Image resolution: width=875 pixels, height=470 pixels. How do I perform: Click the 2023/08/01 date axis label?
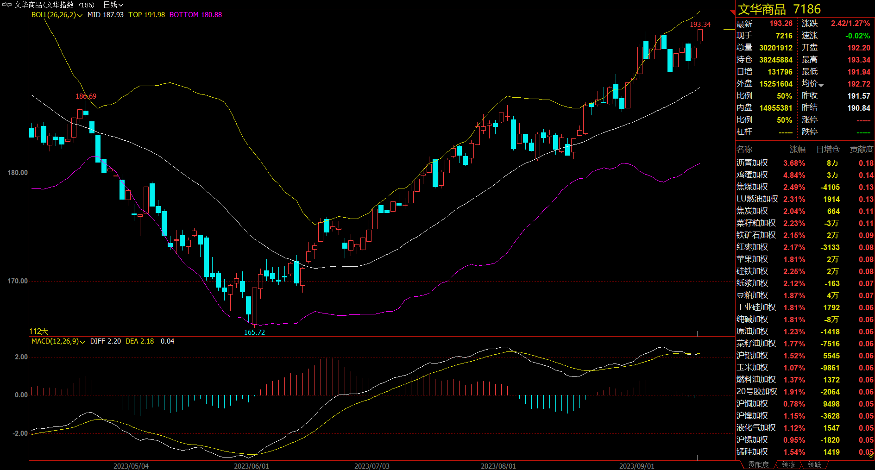pos(498,466)
